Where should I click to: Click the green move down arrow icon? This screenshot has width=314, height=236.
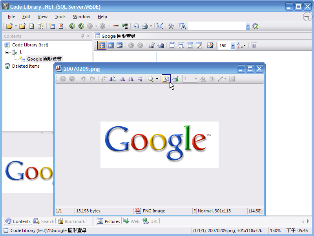point(81,26)
